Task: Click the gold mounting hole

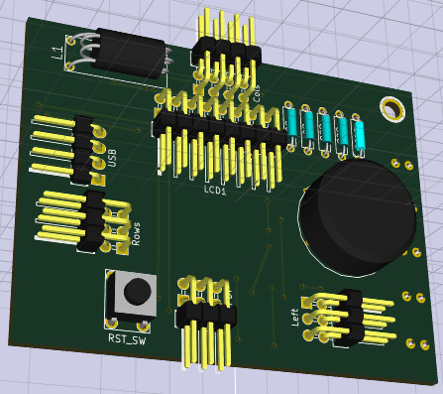Action: tap(392, 109)
